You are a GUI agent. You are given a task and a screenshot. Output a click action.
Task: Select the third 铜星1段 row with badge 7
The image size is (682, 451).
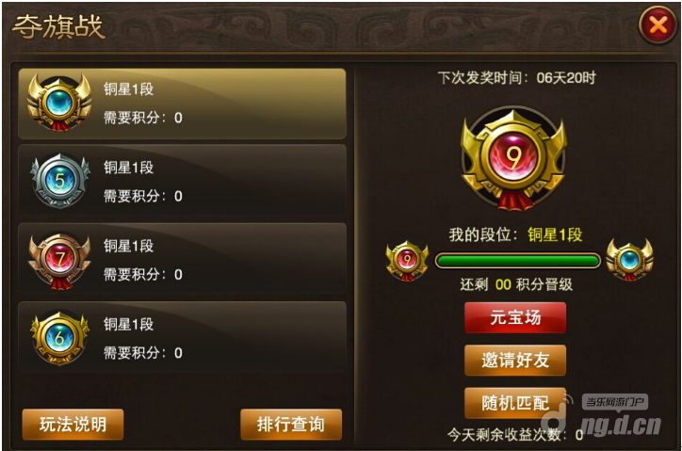[182, 259]
